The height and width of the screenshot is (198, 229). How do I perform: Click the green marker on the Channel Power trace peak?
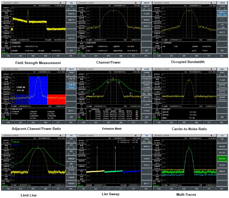pyautogui.click(x=113, y=11)
